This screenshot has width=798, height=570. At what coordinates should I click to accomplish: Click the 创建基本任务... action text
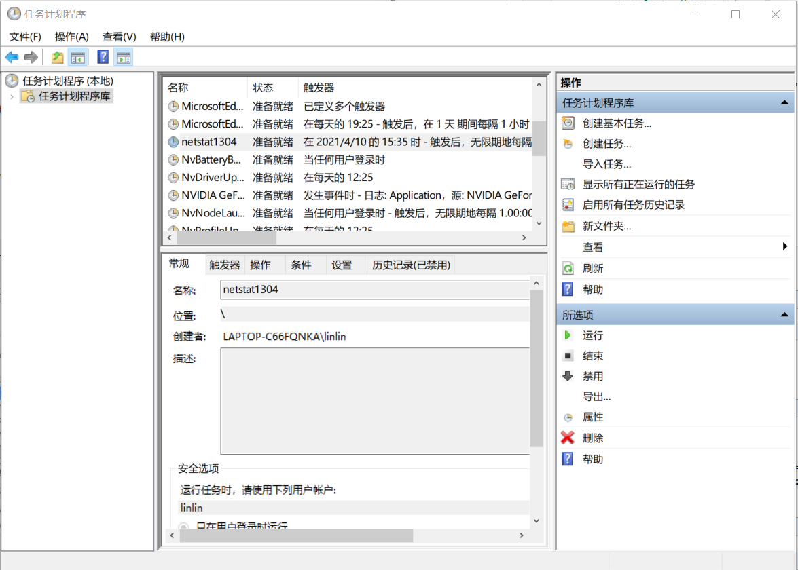(x=617, y=123)
